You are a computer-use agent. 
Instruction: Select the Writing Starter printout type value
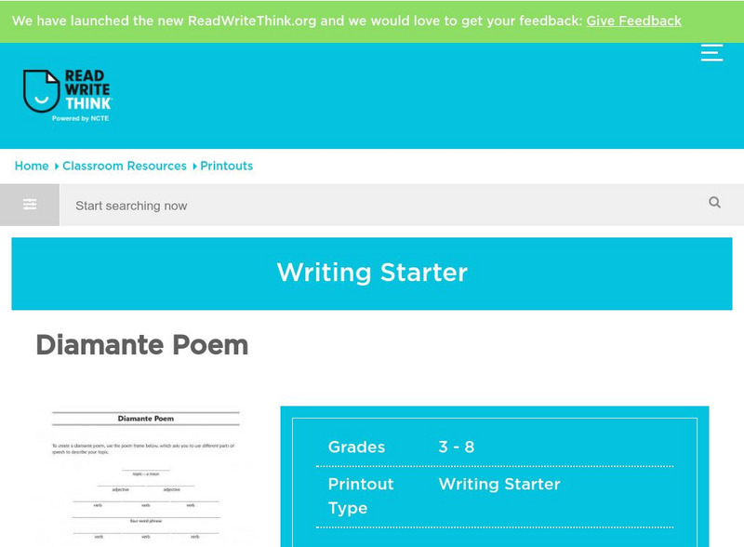tap(499, 484)
